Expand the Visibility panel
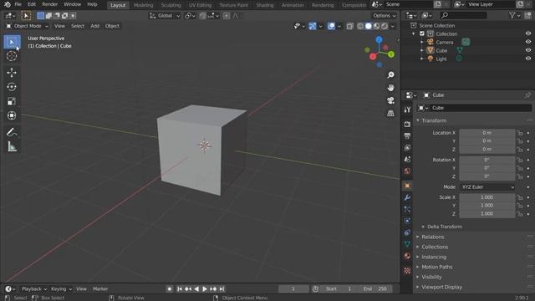The height and width of the screenshot is (301, 535). click(429, 277)
